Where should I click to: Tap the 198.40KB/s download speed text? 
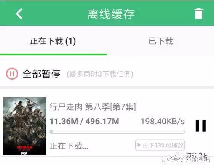click(x=163, y=121)
